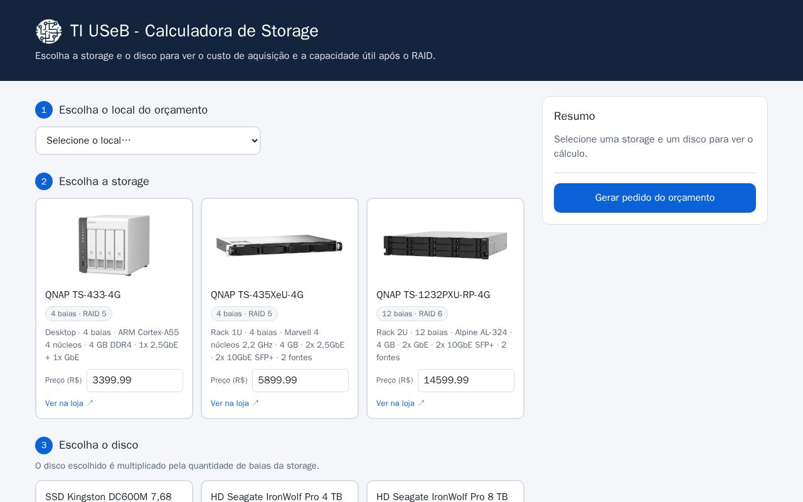Open 'Ver na loja' link for TS-433-4G
Screen dimensions: 803x502
69,403
